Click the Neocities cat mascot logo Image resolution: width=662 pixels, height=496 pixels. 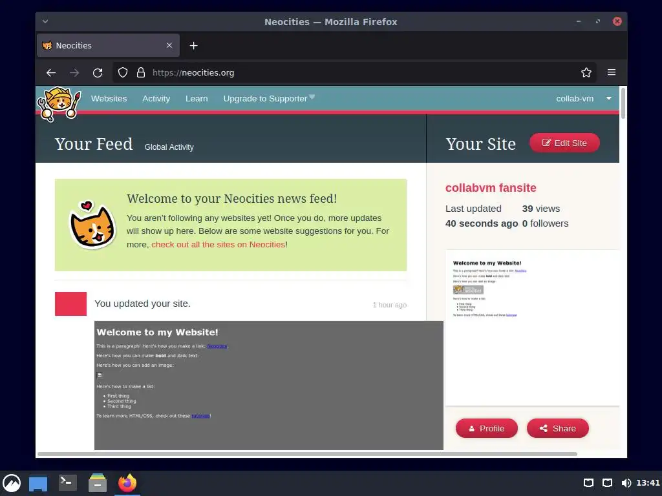tap(59, 104)
